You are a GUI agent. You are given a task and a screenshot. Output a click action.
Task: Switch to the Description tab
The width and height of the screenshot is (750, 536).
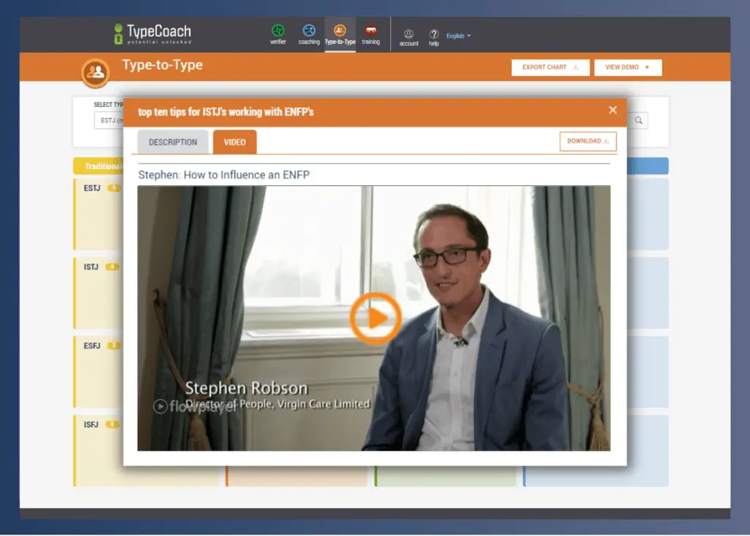[173, 142]
